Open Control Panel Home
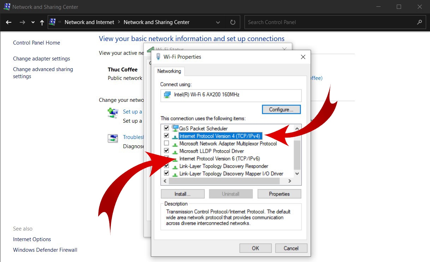 (36, 43)
